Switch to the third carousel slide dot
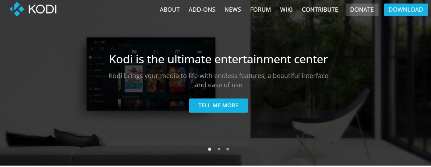The width and height of the screenshot is (431, 167). coord(228,149)
